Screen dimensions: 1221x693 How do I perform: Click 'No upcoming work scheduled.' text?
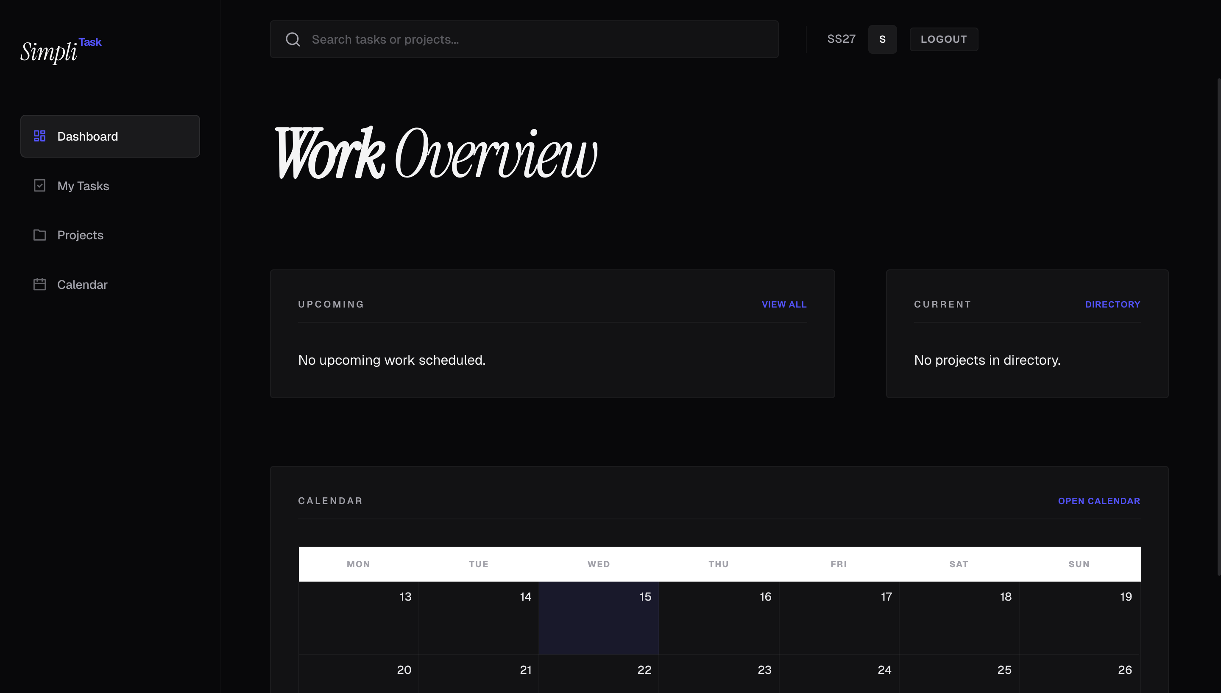coord(392,360)
